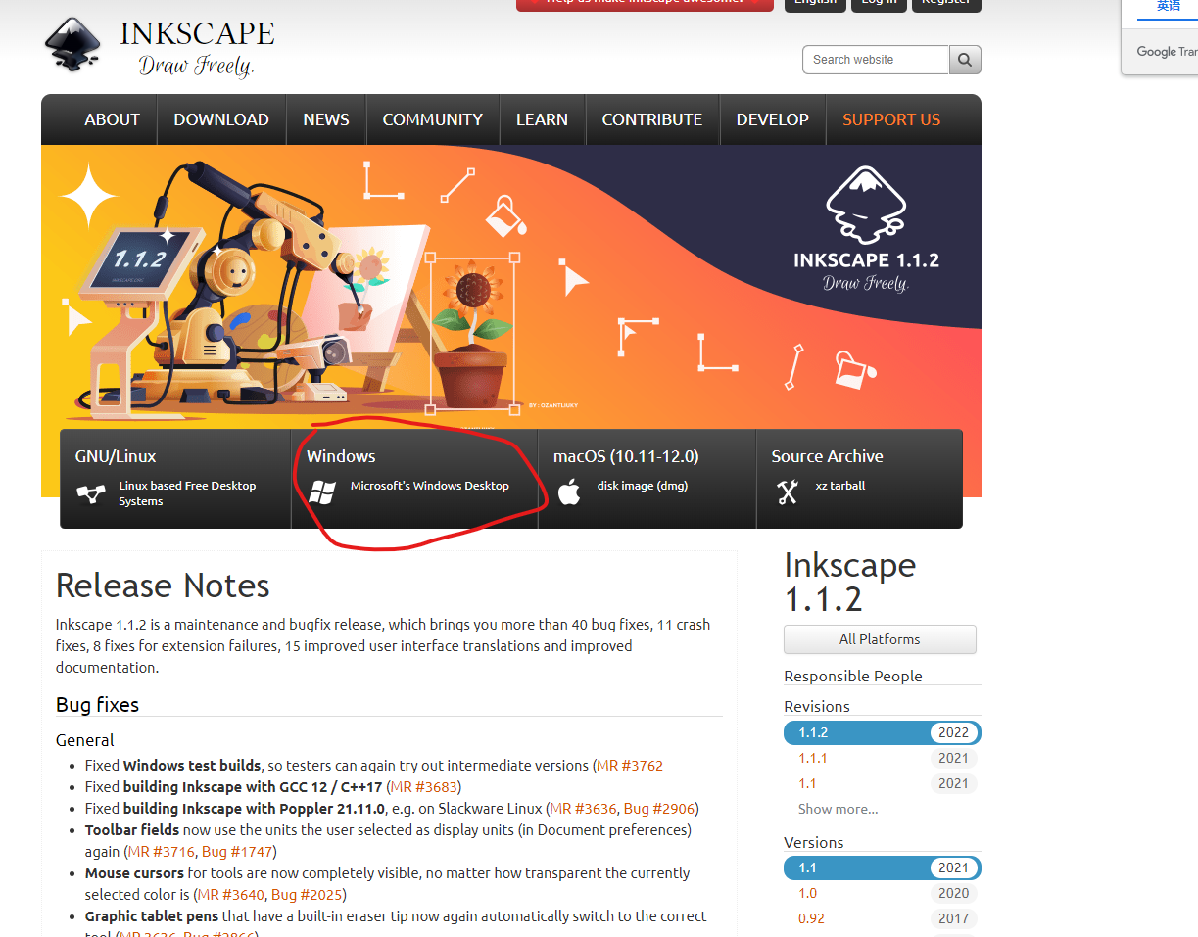
Task: Select version 0.92 (2017)
Action: tap(883, 918)
